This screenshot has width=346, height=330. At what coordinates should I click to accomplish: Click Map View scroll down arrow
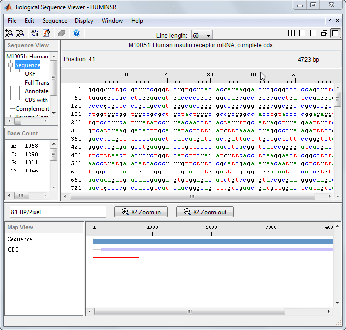337,303
